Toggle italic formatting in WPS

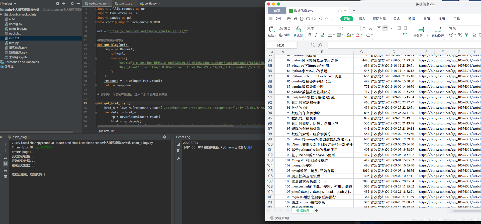coord(316,35)
